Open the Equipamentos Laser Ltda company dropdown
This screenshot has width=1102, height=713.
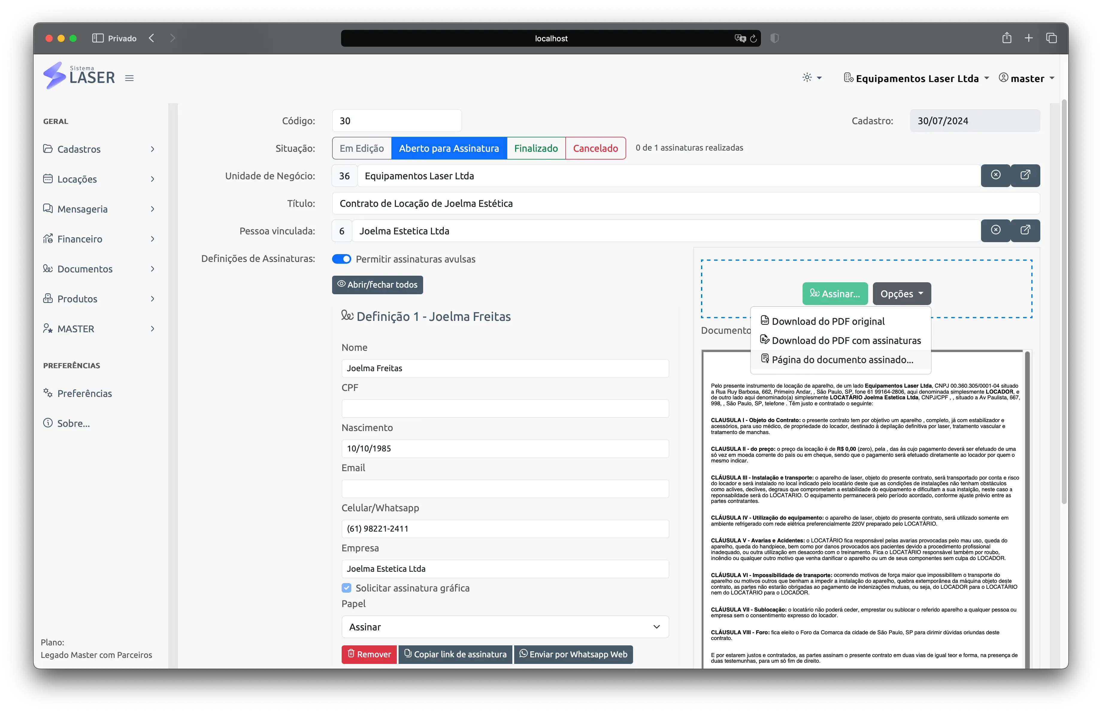[916, 78]
